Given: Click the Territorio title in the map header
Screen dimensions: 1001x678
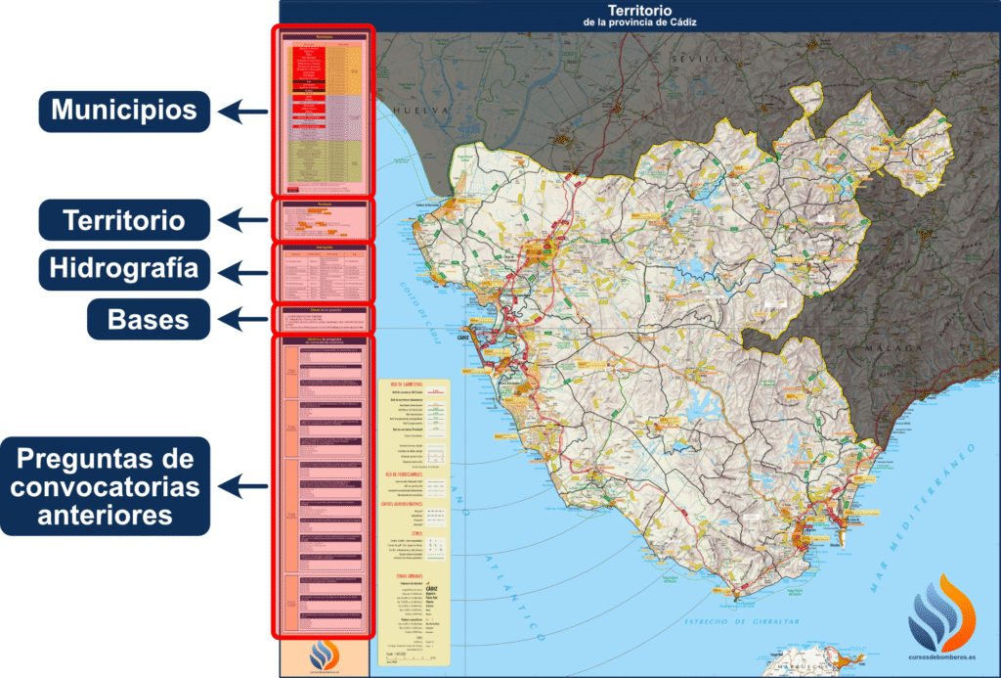Looking at the screenshot, I should (639, 10).
